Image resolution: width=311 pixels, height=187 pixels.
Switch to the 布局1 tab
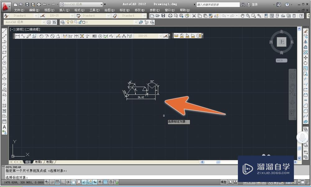(x=39, y=162)
